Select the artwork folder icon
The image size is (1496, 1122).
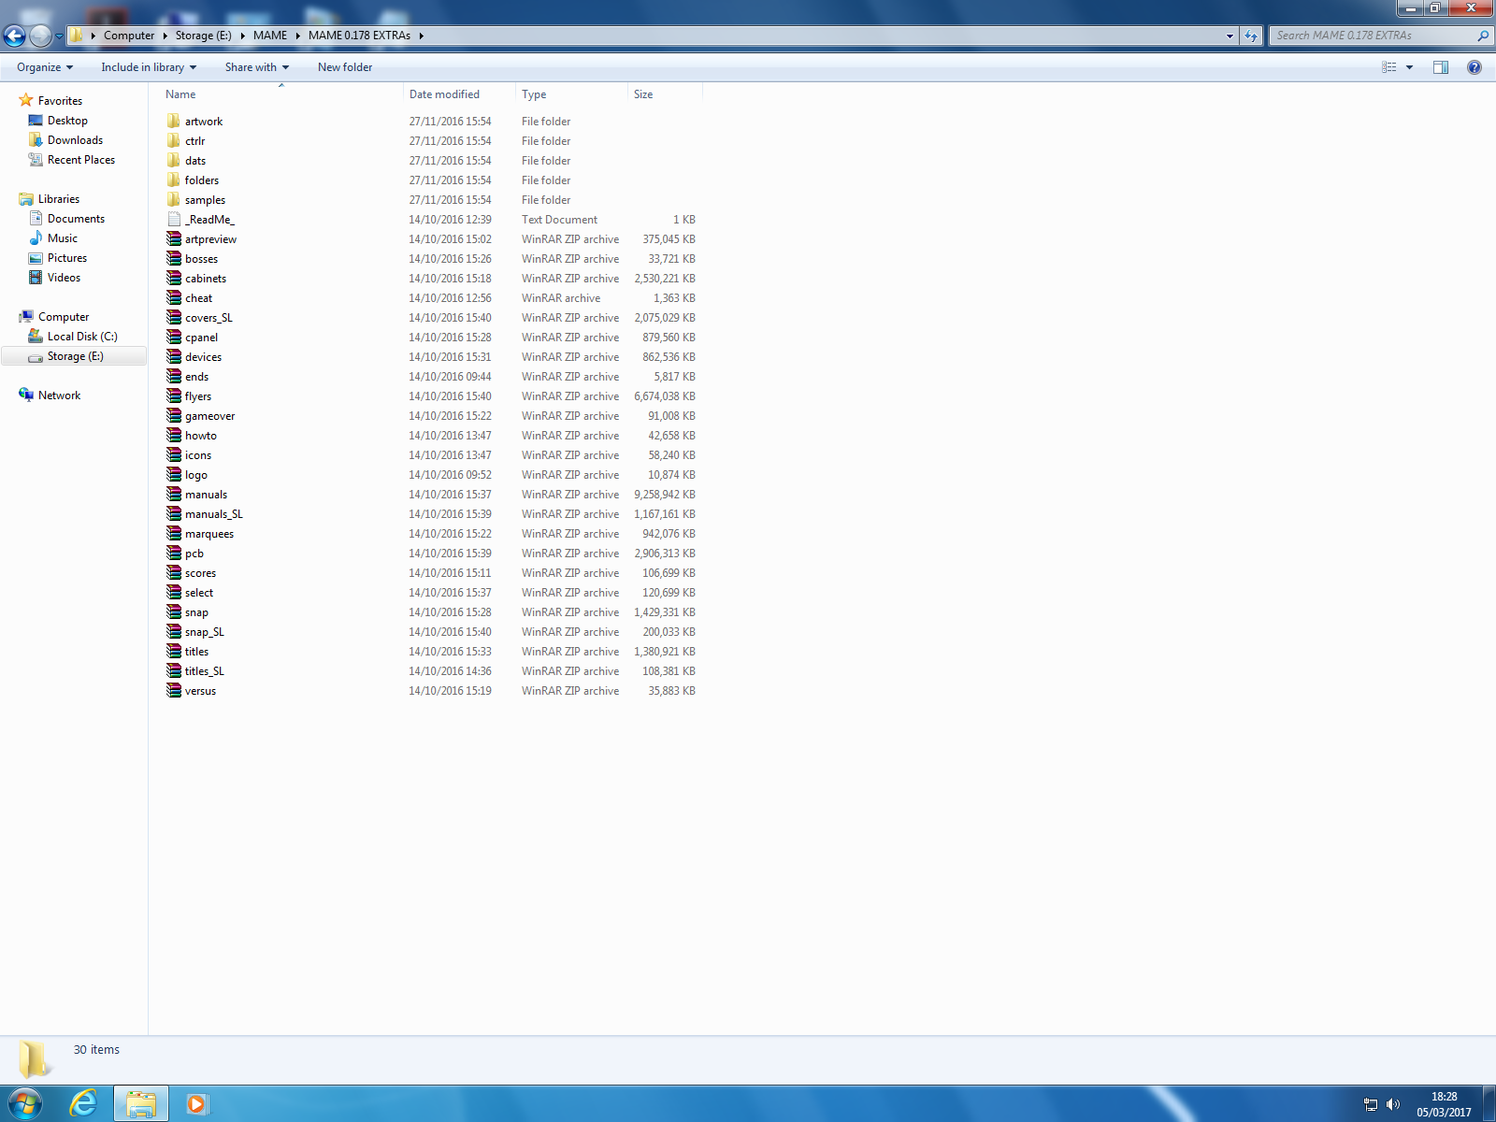(174, 122)
